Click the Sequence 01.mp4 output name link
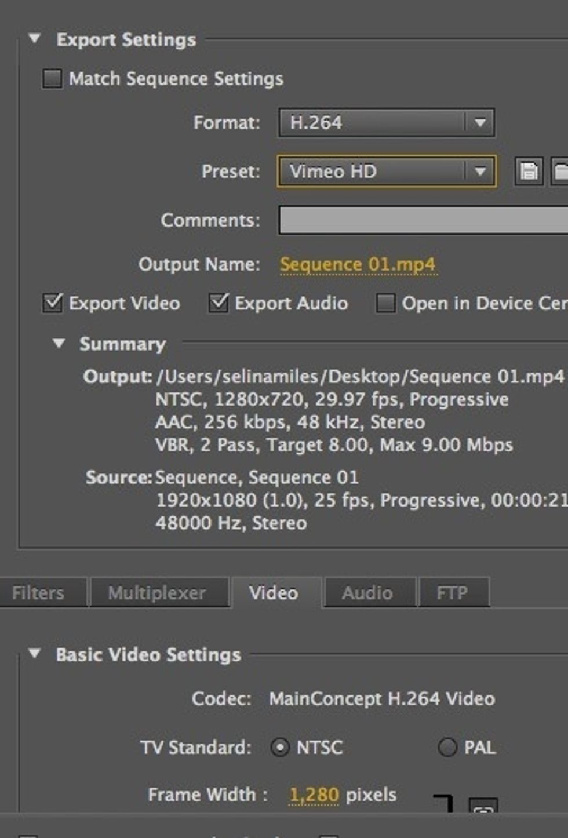Screen dimensions: 568x838 tap(358, 264)
